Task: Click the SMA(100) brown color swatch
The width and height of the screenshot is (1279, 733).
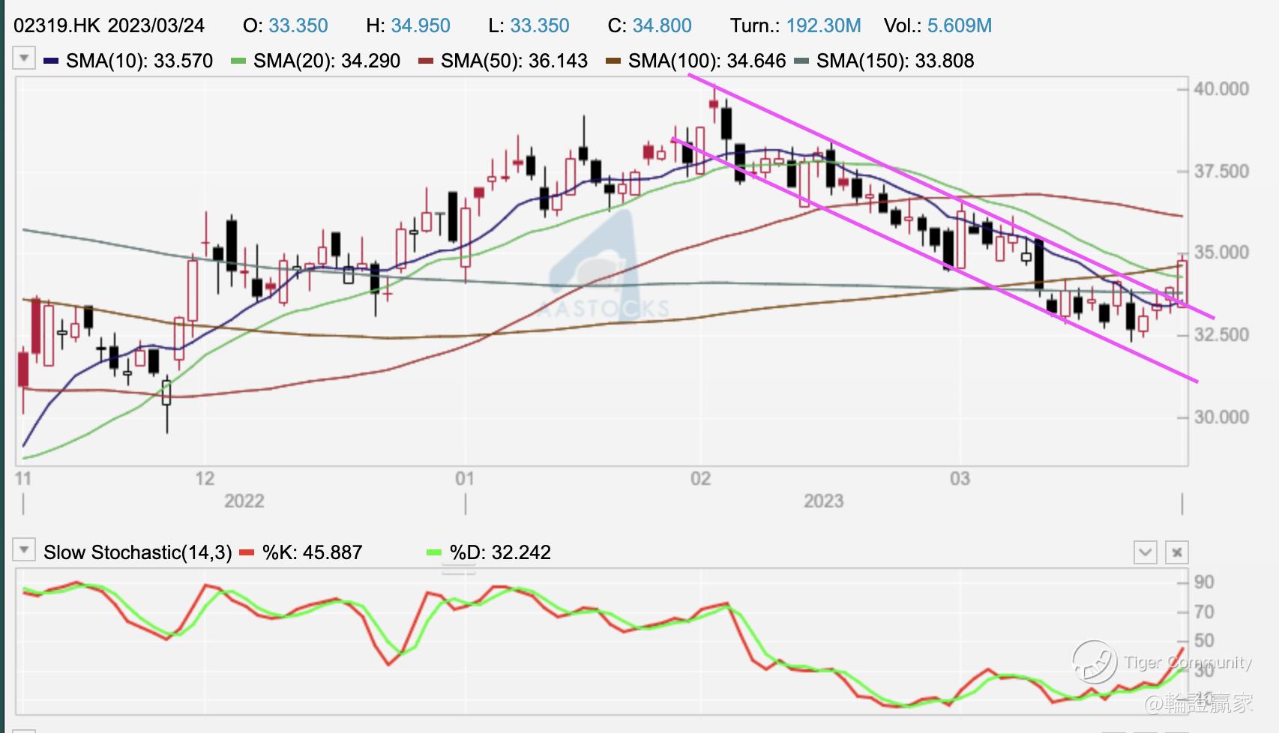Action: point(613,61)
